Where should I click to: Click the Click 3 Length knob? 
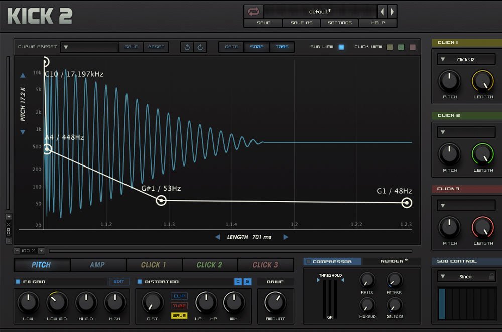click(x=483, y=227)
